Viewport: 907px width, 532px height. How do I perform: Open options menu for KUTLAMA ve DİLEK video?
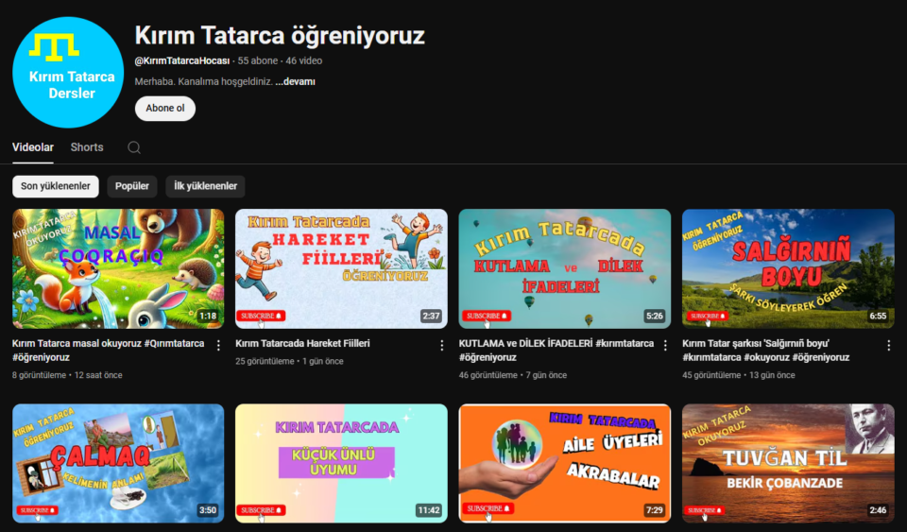click(664, 345)
